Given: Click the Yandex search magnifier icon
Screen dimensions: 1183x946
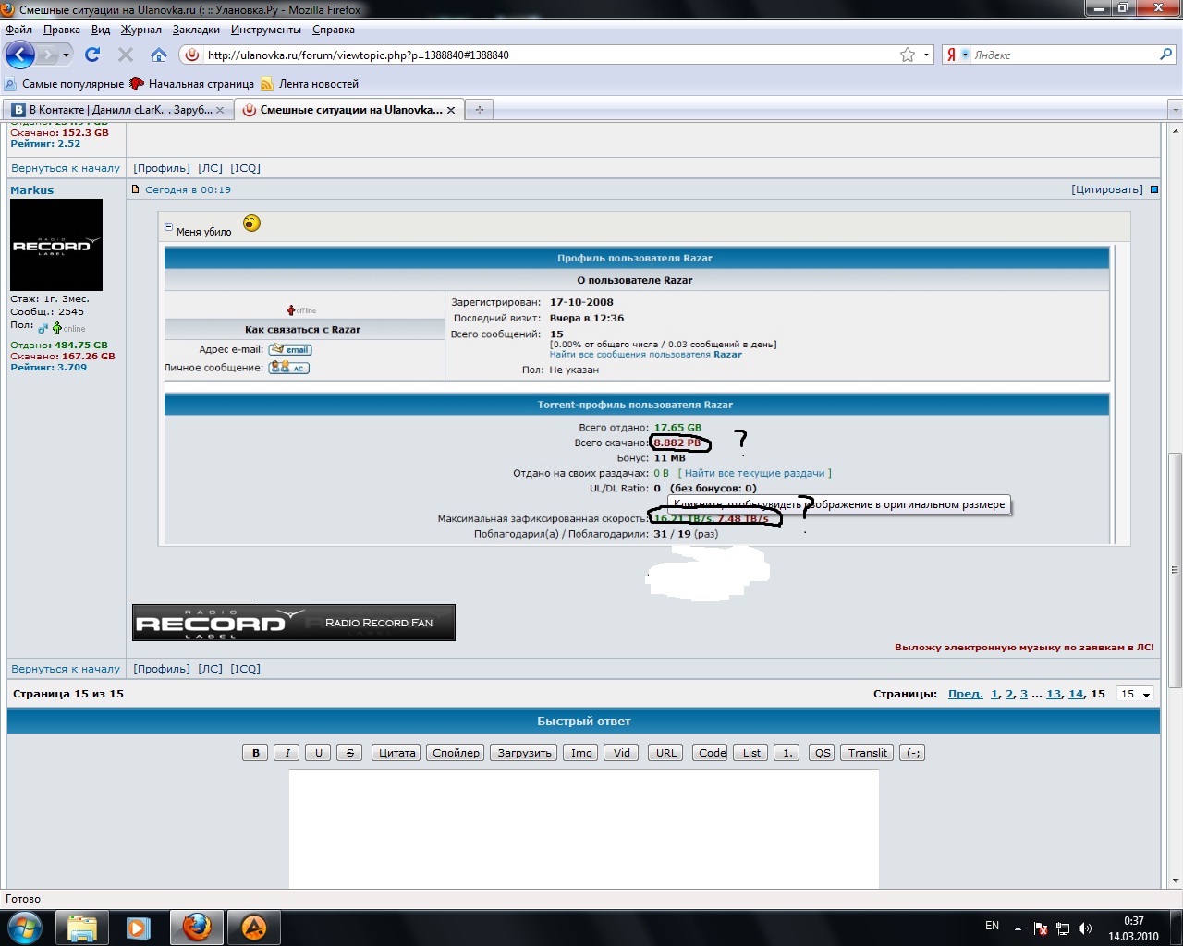Looking at the screenshot, I should [x=1165, y=55].
